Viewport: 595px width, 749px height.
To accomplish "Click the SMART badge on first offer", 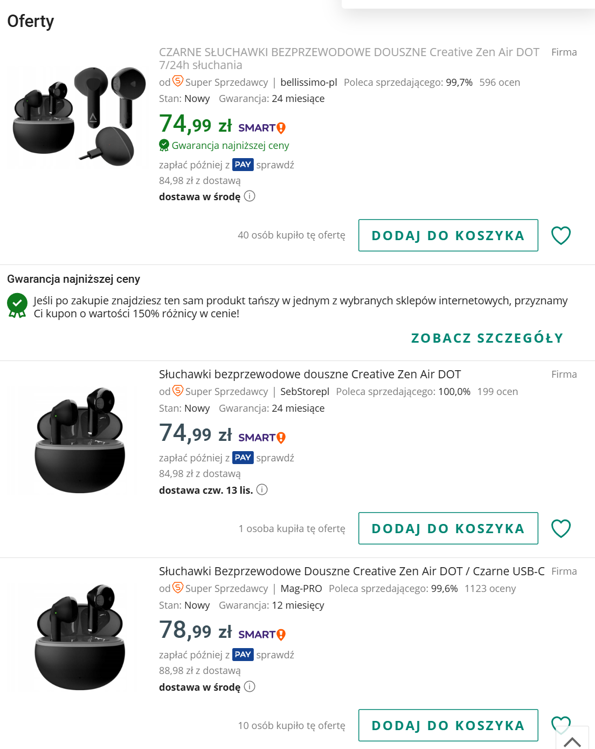I will [262, 128].
